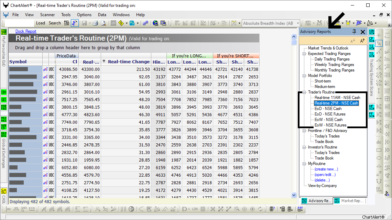This screenshot has width=392, height=220.
Task: Open the Tools menu
Action: pyautogui.click(x=66, y=15)
